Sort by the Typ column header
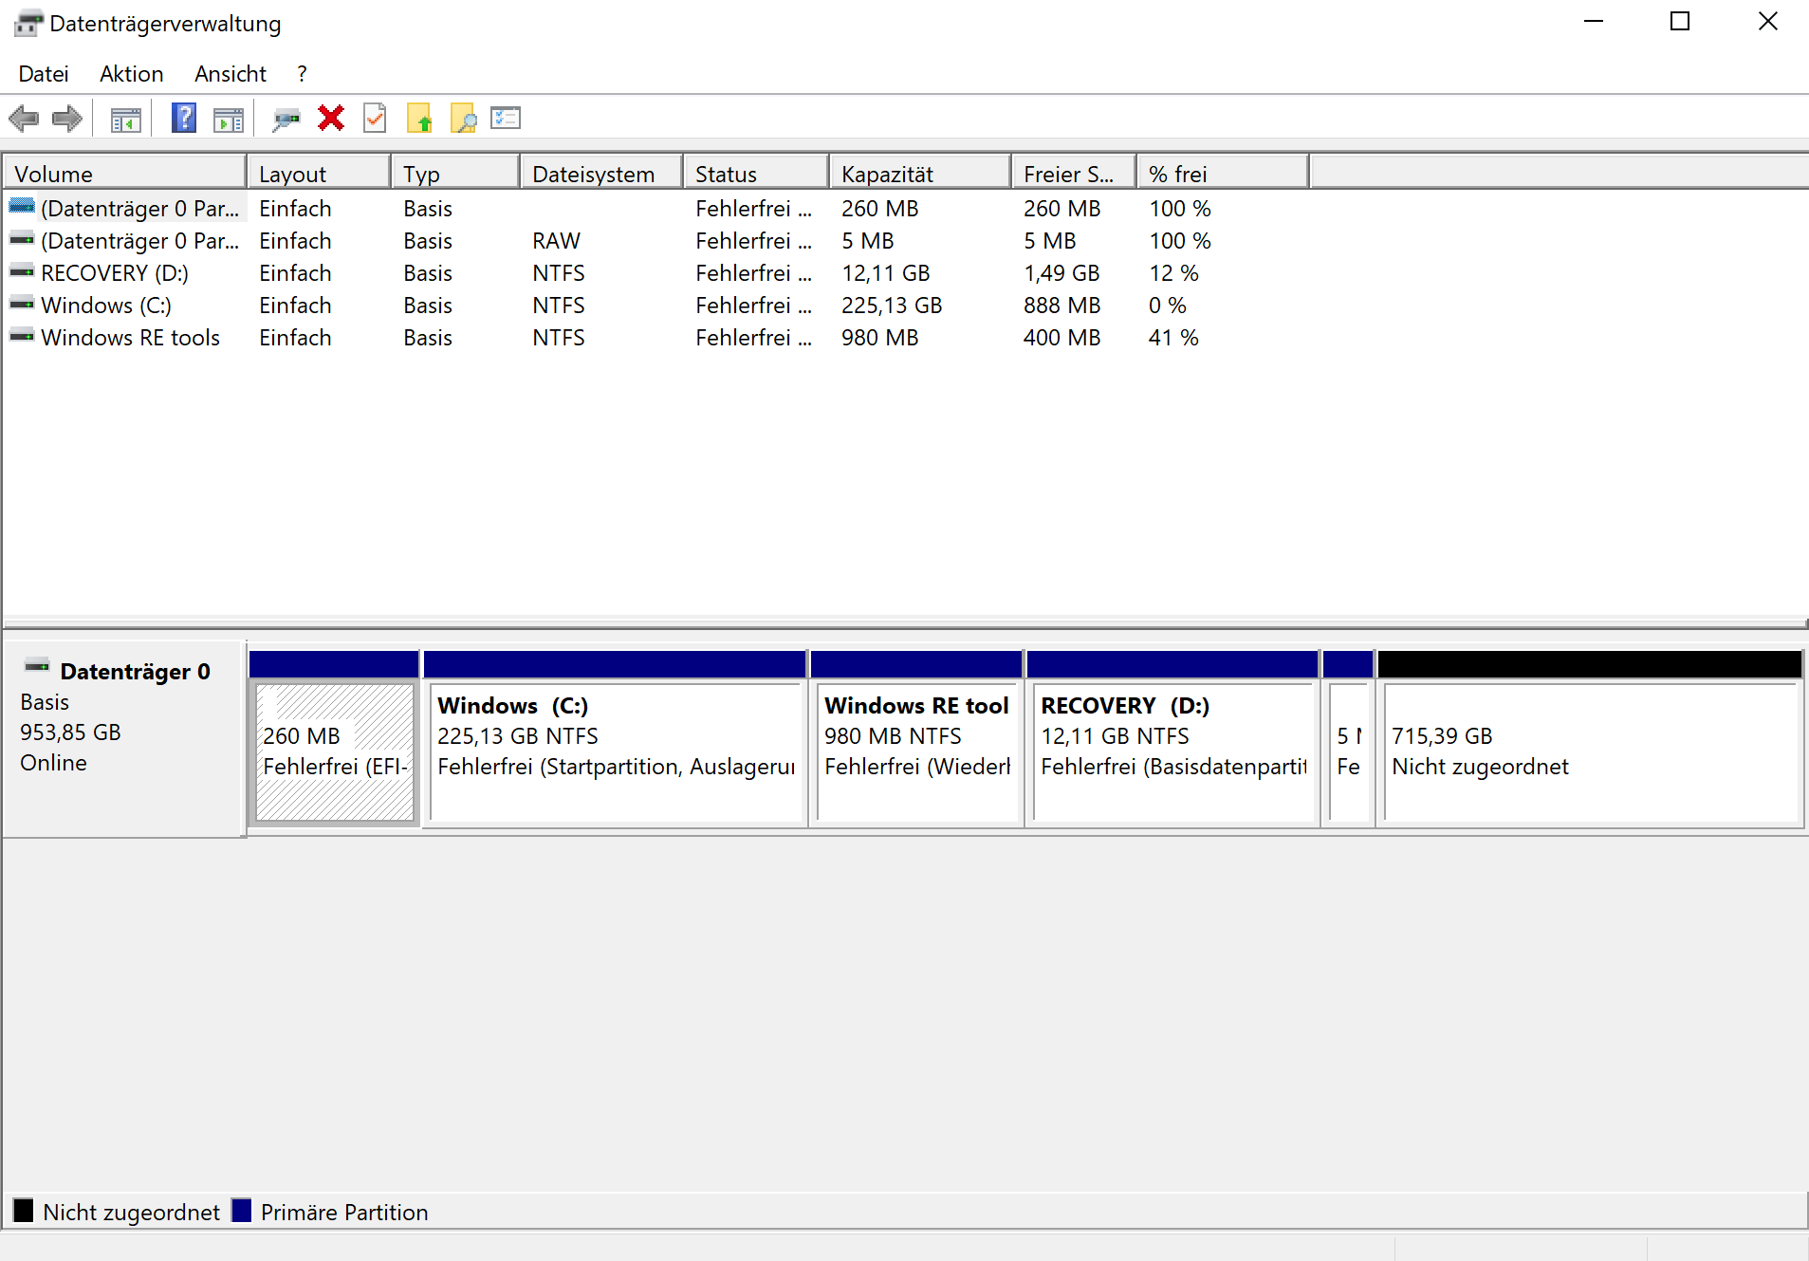The height and width of the screenshot is (1261, 1809). pyautogui.click(x=455, y=174)
